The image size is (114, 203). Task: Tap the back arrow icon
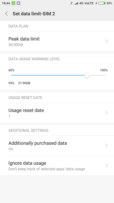(x=6, y=14)
